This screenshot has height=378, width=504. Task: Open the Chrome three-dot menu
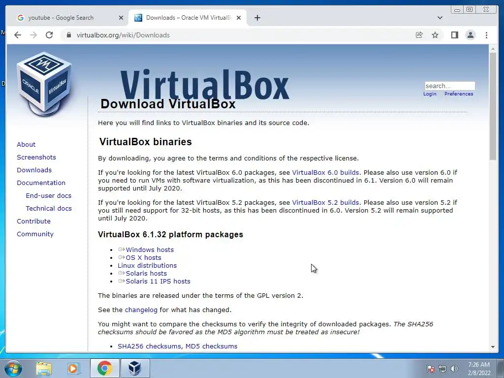(x=486, y=35)
